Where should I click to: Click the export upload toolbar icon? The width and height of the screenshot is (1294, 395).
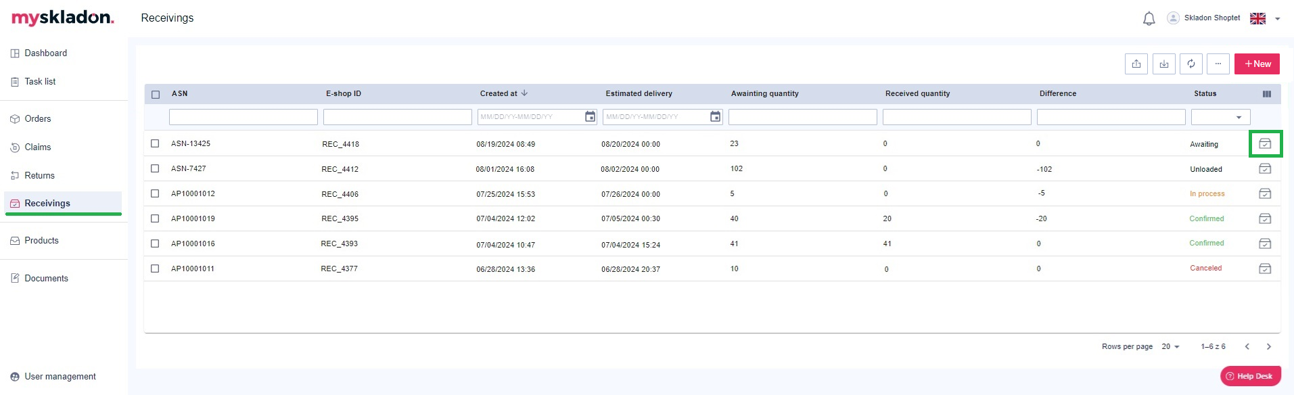click(x=1136, y=64)
